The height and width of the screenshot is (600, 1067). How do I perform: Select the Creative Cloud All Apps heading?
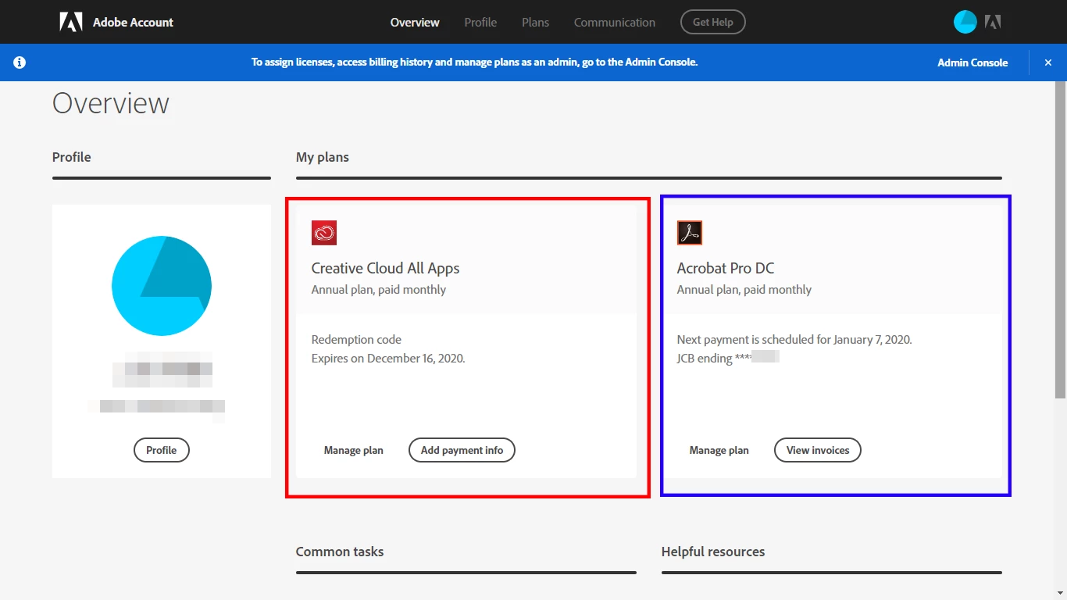click(x=386, y=268)
